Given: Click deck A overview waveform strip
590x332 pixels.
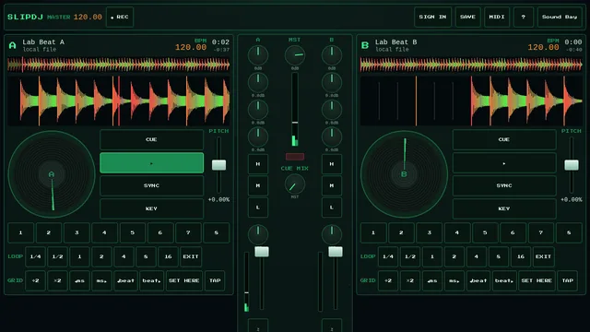Looking at the screenshot, I should (x=119, y=65).
